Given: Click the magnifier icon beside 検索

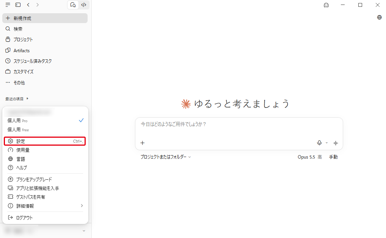Looking at the screenshot, I should 8,29.
